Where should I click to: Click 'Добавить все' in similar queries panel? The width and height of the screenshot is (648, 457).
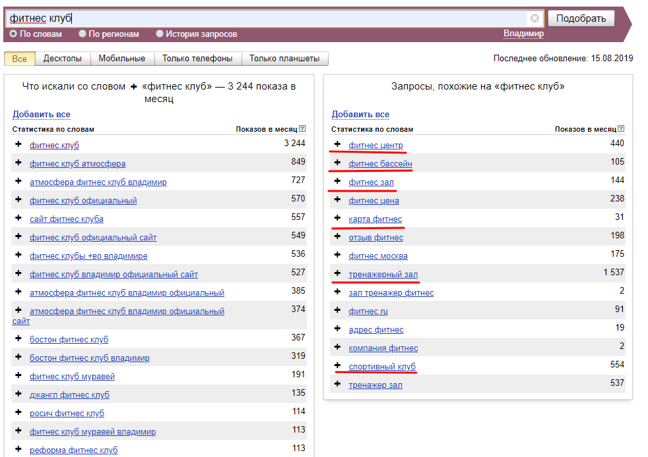pos(360,115)
